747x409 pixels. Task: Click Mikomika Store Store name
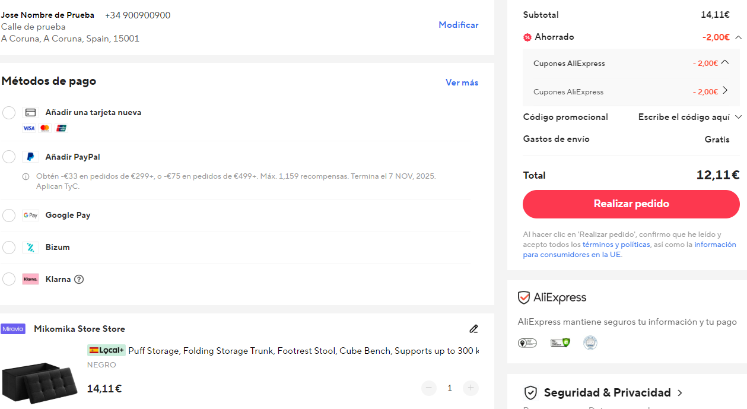[80, 329]
